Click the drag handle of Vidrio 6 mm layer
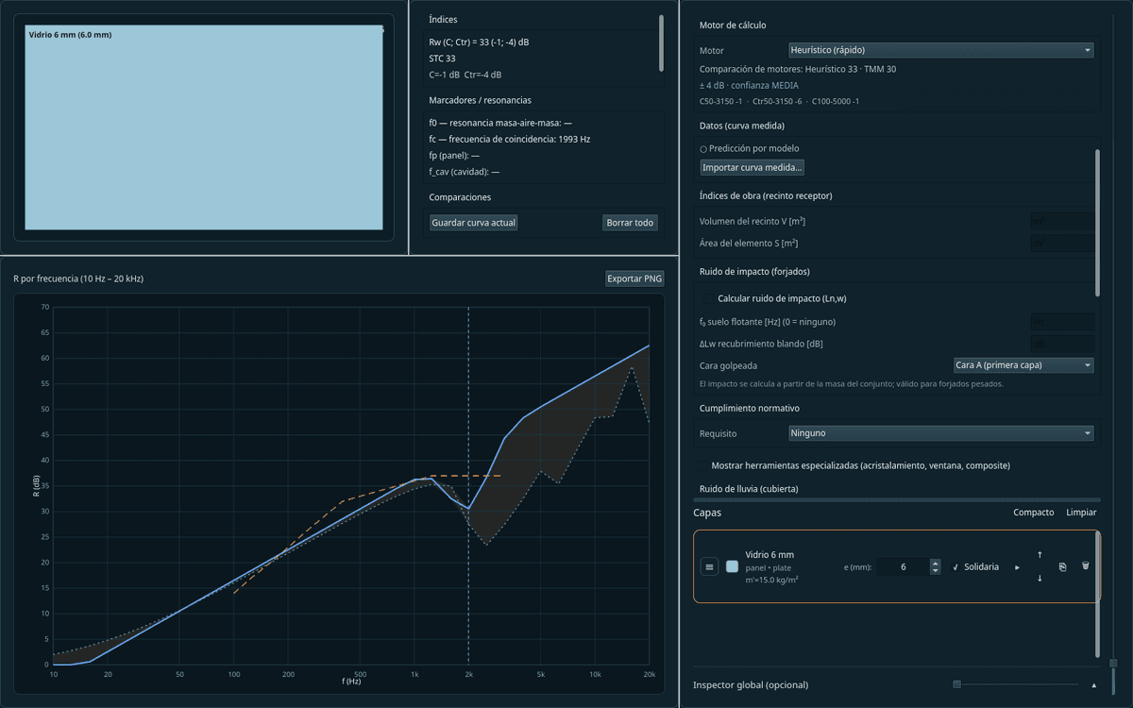1133x708 pixels. click(709, 566)
